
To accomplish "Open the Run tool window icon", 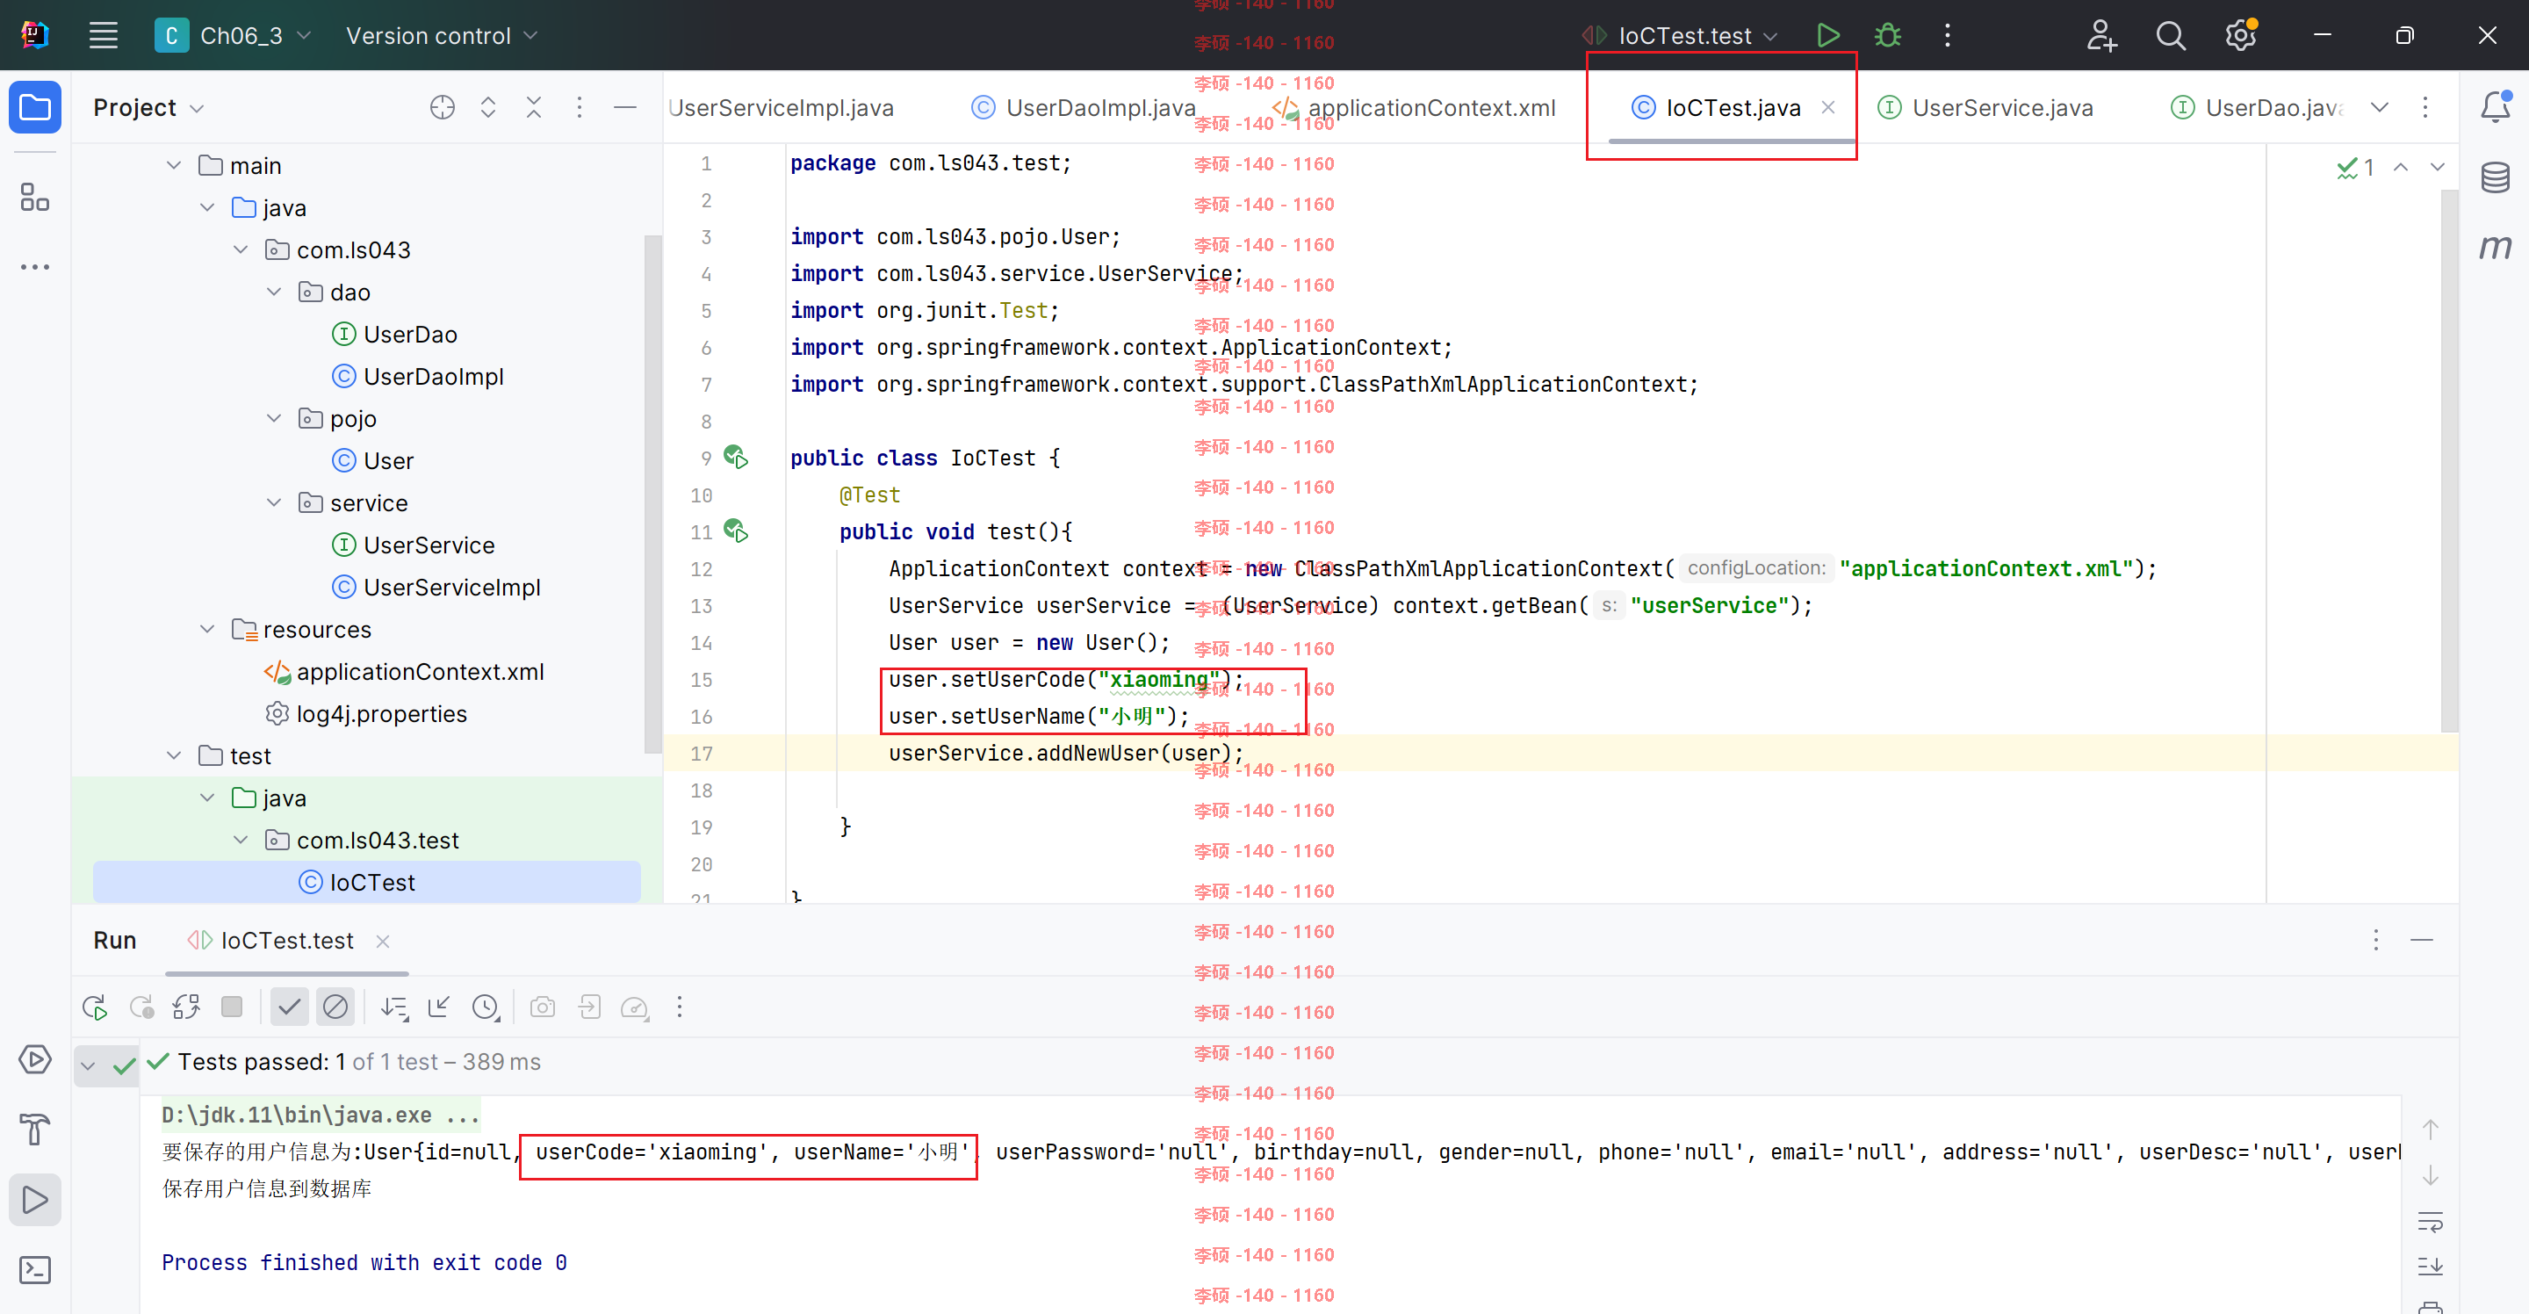I will (35, 1199).
